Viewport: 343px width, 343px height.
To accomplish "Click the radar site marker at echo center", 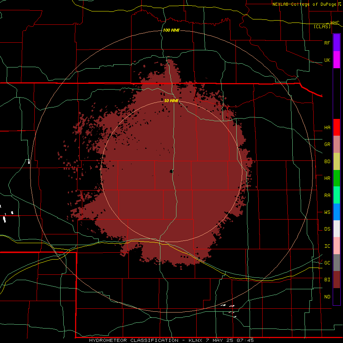I will coord(171,171).
